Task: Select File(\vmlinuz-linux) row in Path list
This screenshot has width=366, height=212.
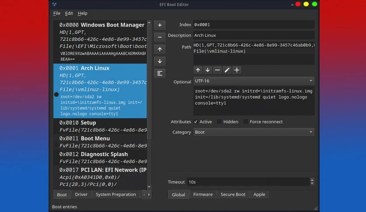Action: (254, 51)
